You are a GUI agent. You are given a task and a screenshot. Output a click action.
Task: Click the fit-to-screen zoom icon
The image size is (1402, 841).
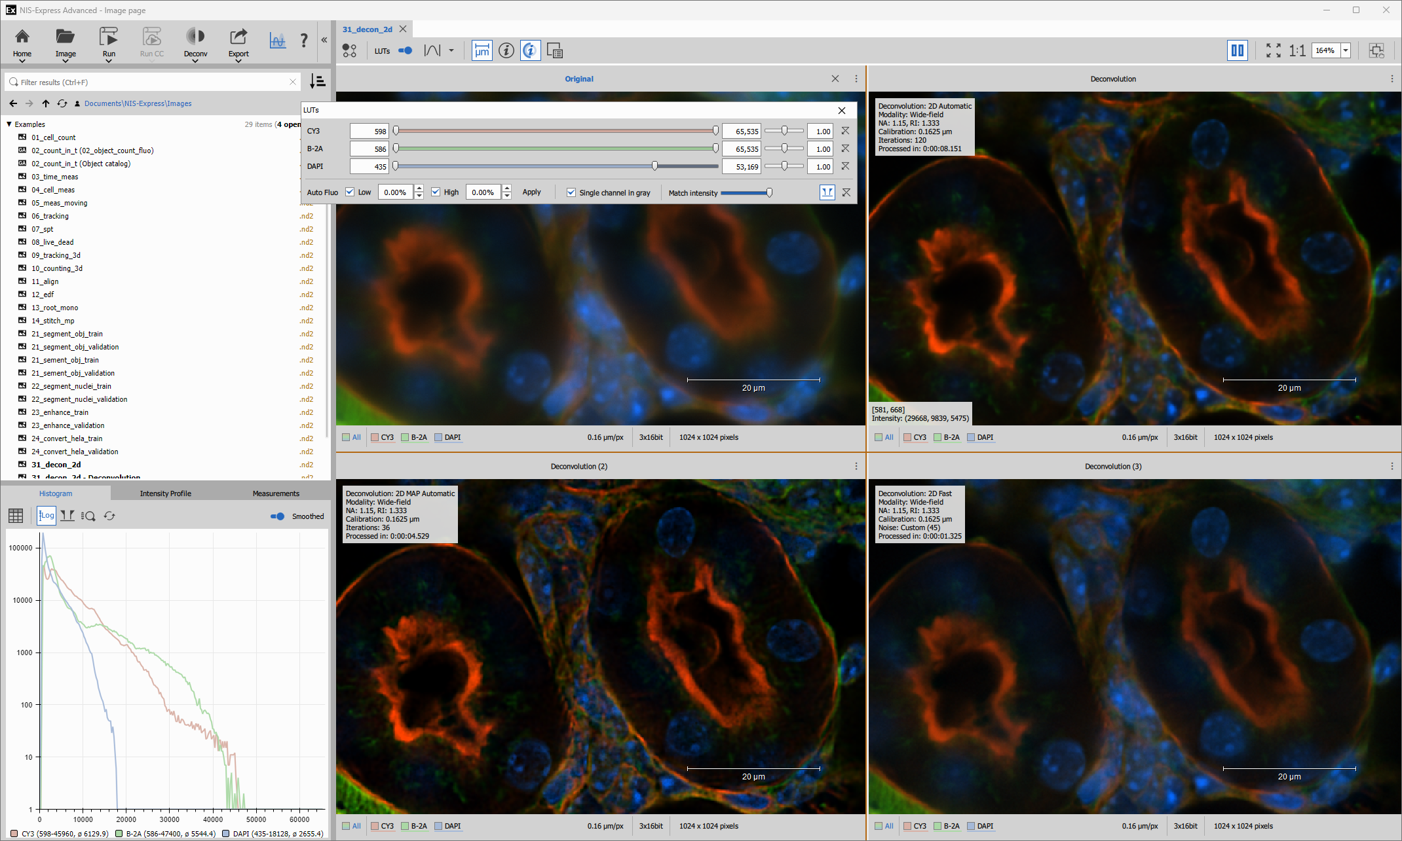click(x=1274, y=50)
